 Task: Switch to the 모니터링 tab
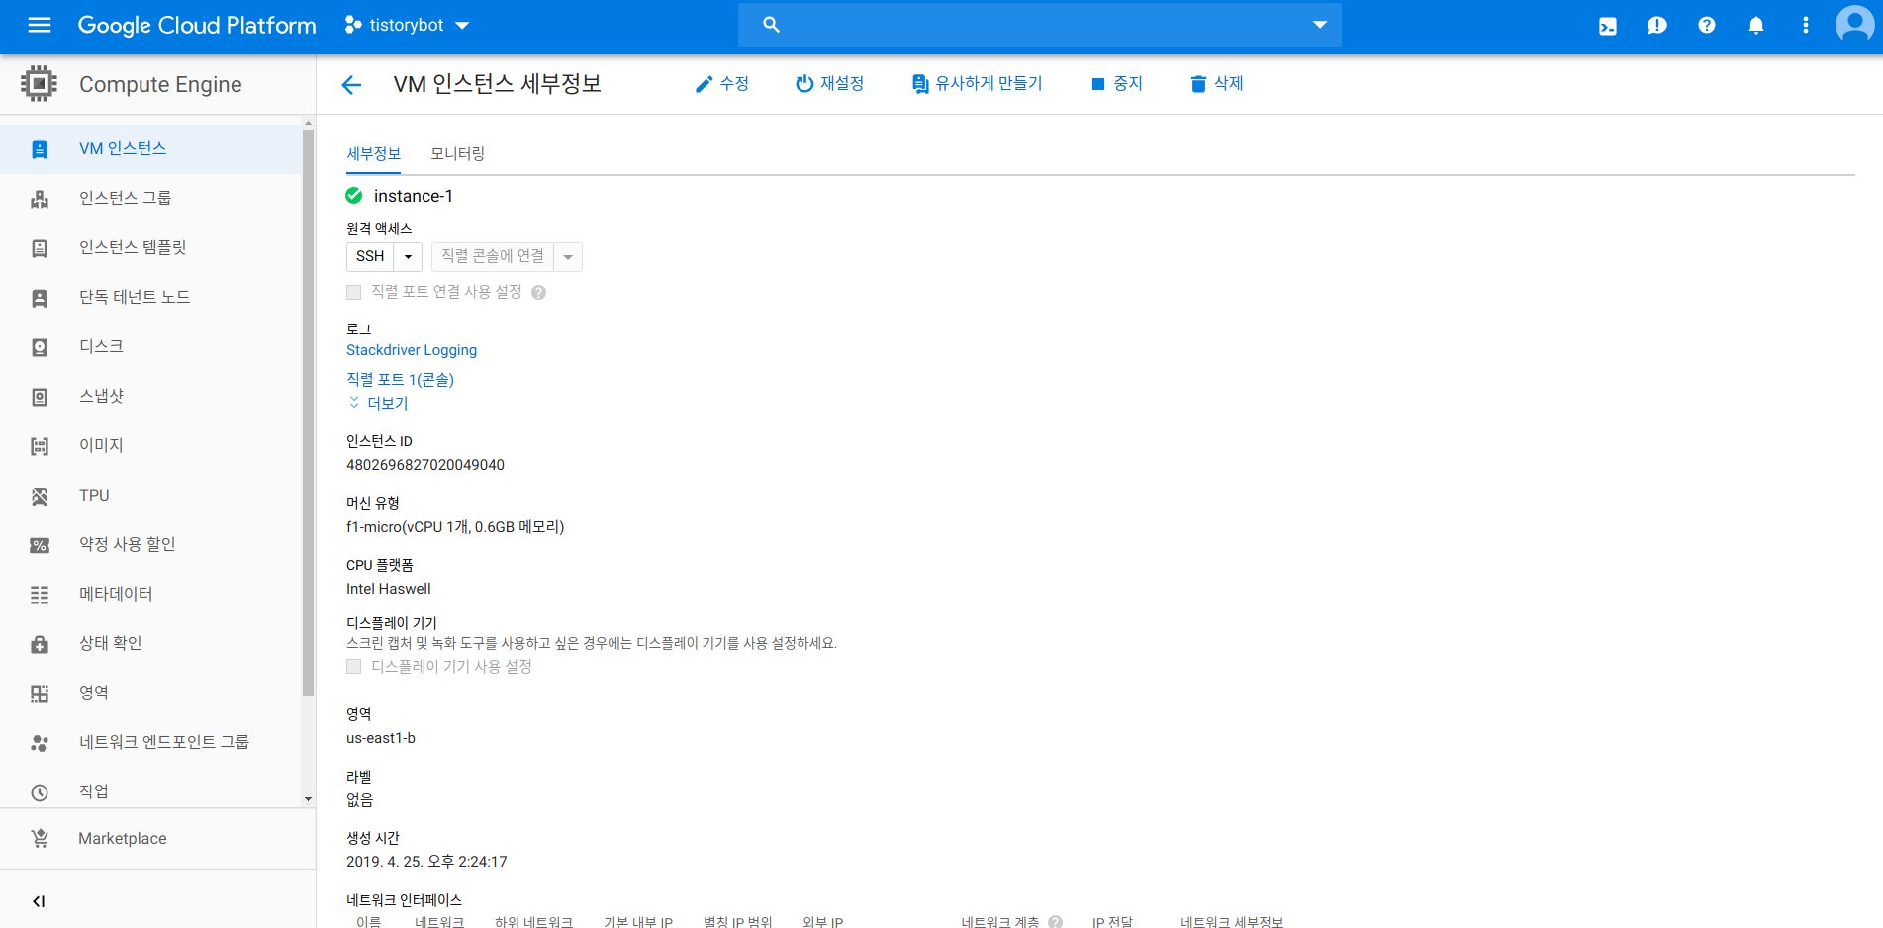click(457, 154)
